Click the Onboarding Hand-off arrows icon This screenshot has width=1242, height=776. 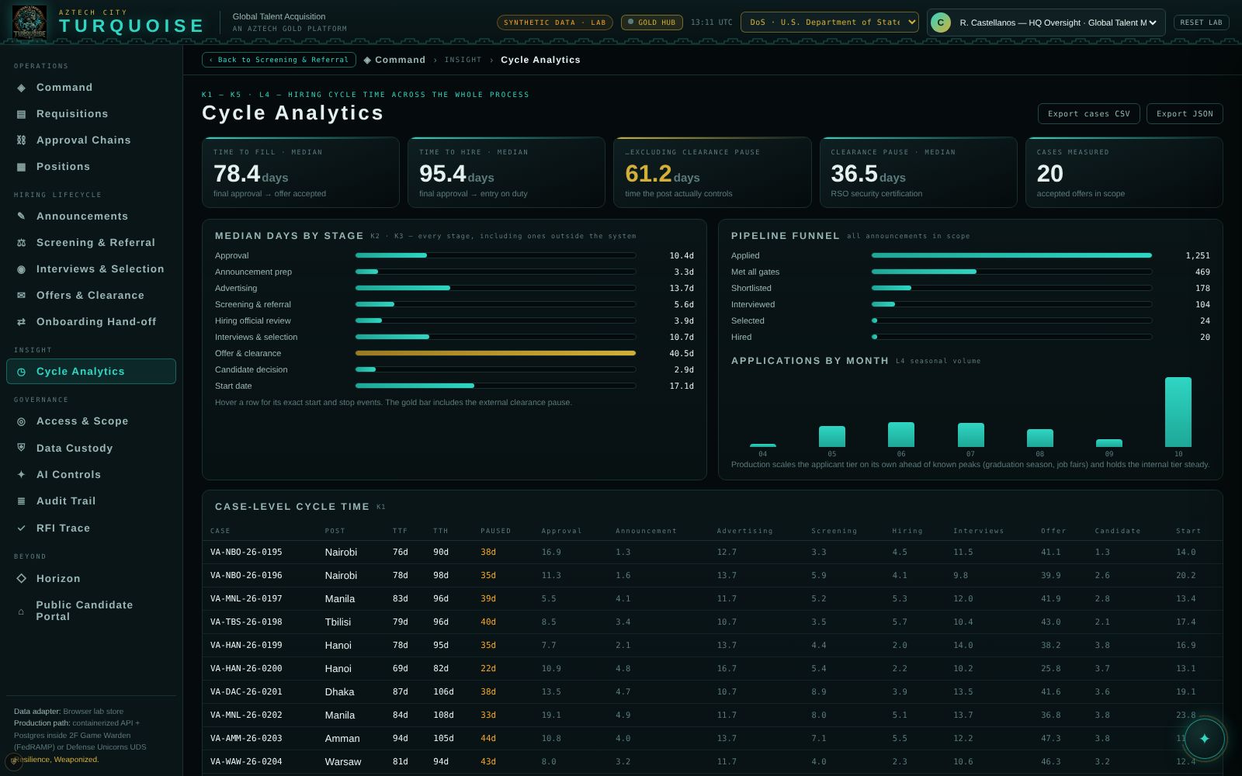(x=21, y=322)
